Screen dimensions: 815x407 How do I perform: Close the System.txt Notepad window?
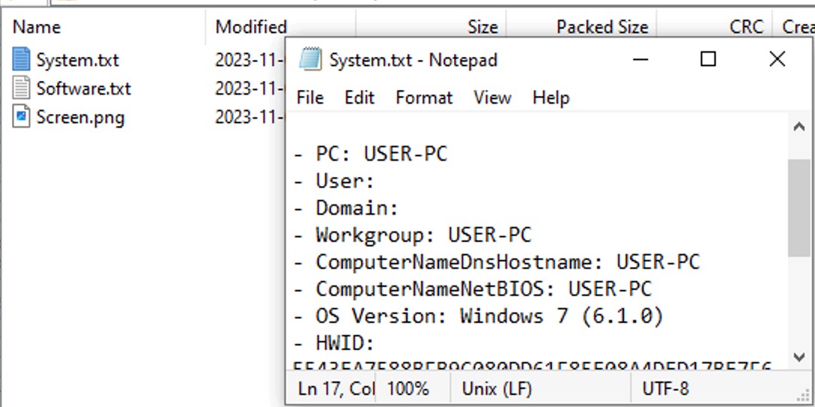[x=777, y=59]
